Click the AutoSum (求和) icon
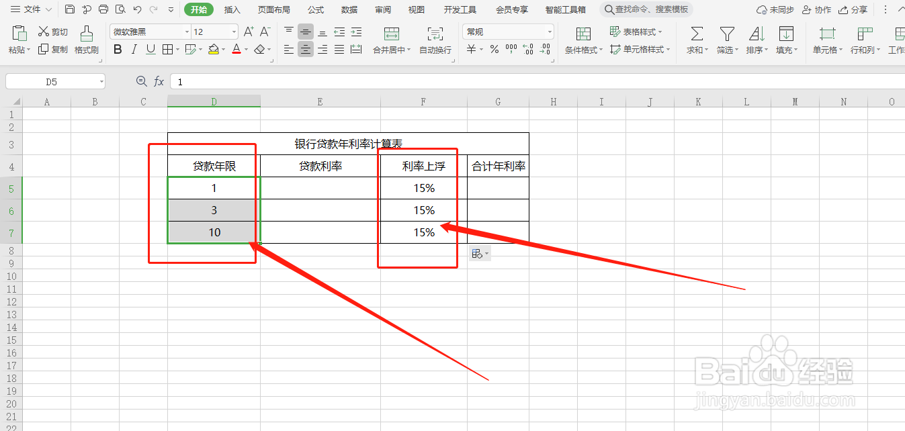This screenshot has height=431, width=905. (x=695, y=37)
